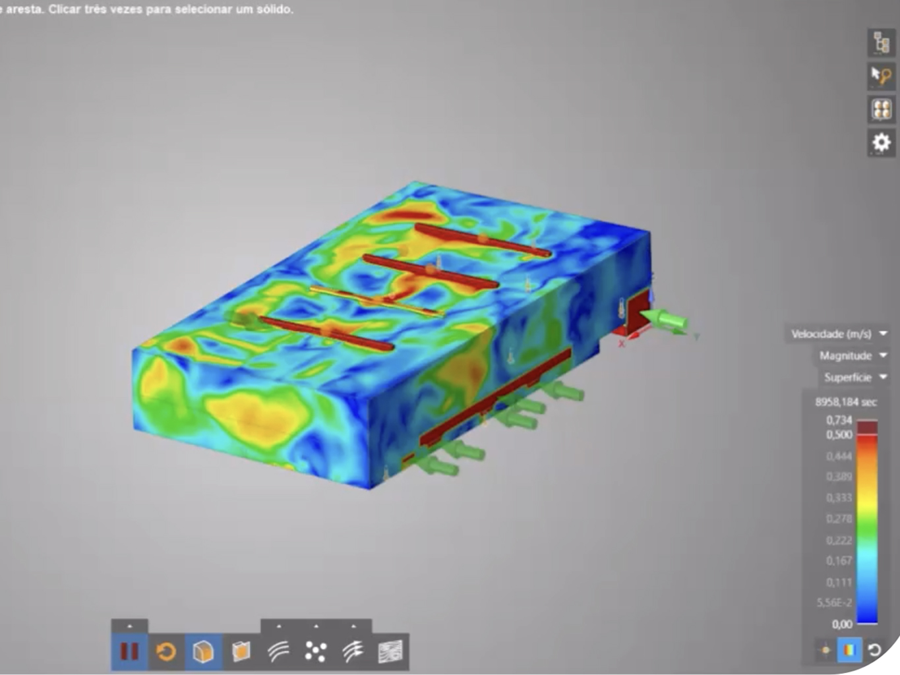Open the simulation tree panel icon
900x675 pixels.
point(881,43)
